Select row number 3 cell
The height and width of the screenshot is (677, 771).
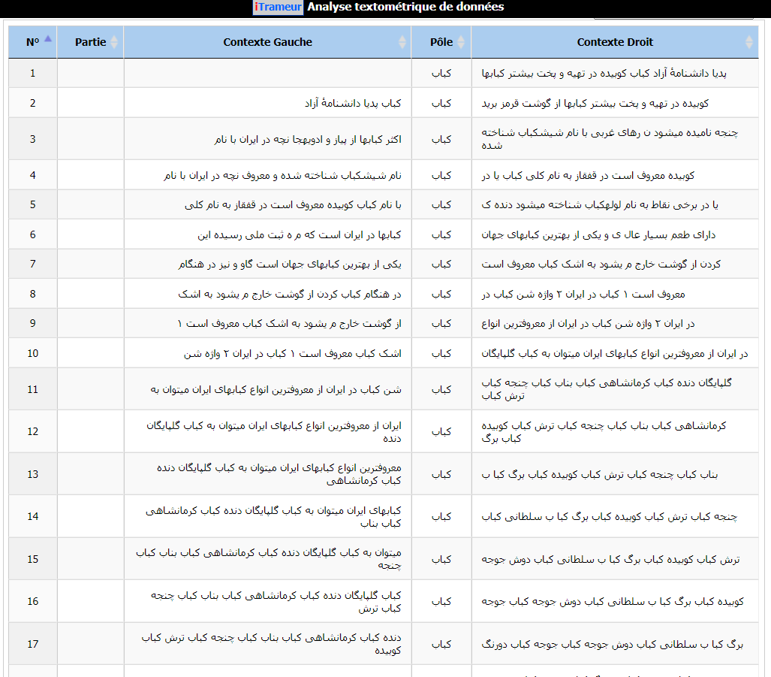[x=32, y=139]
